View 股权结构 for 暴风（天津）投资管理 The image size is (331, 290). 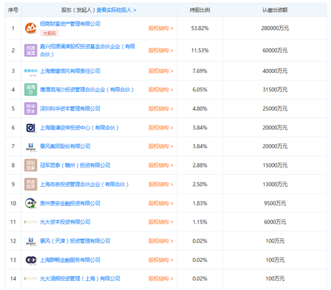pyautogui.click(x=161, y=241)
